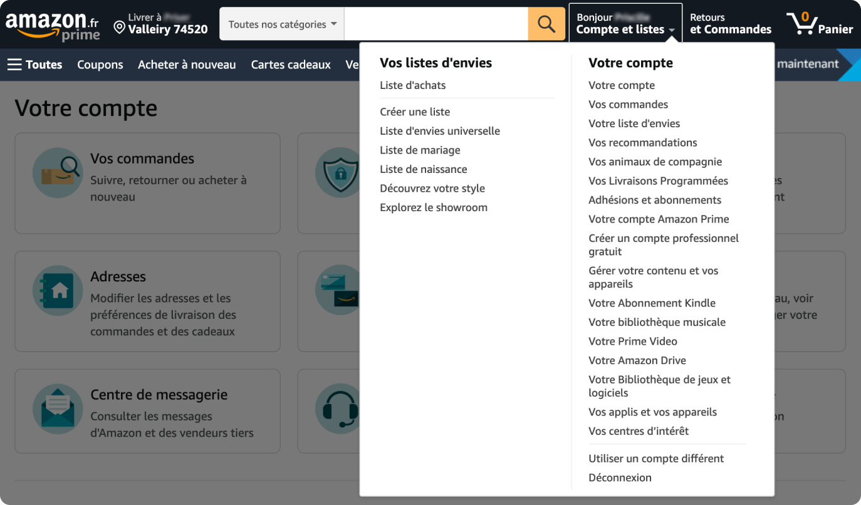Click the customer service headset icon
This screenshot has width=861, height=505.
(337, 409)
